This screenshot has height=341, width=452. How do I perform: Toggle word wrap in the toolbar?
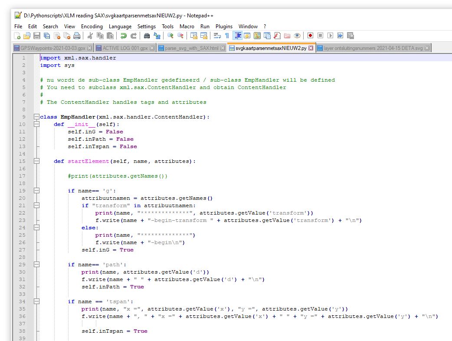(x=217, y=36)
